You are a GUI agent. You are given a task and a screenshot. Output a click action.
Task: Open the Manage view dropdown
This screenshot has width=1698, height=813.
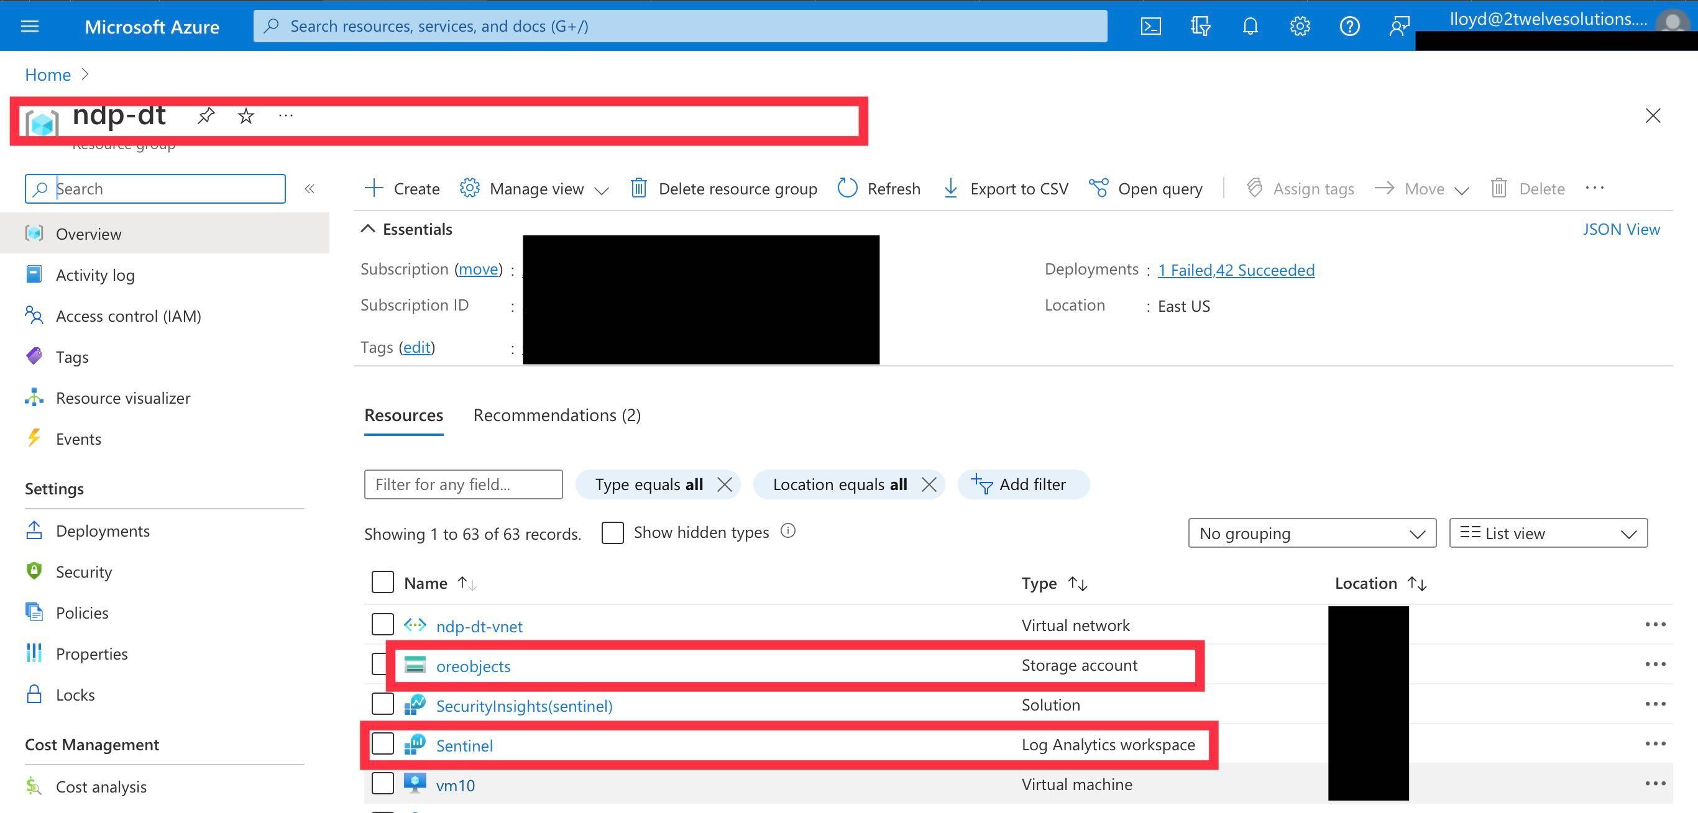tap(534, 188)
